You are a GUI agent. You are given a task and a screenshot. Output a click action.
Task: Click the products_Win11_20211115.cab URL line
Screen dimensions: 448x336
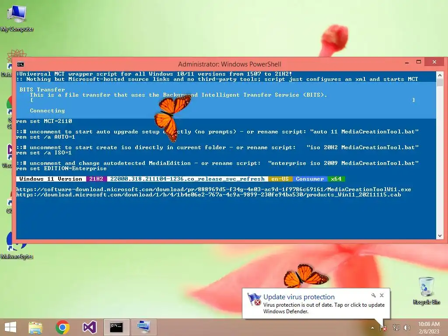tap(208, 195)
